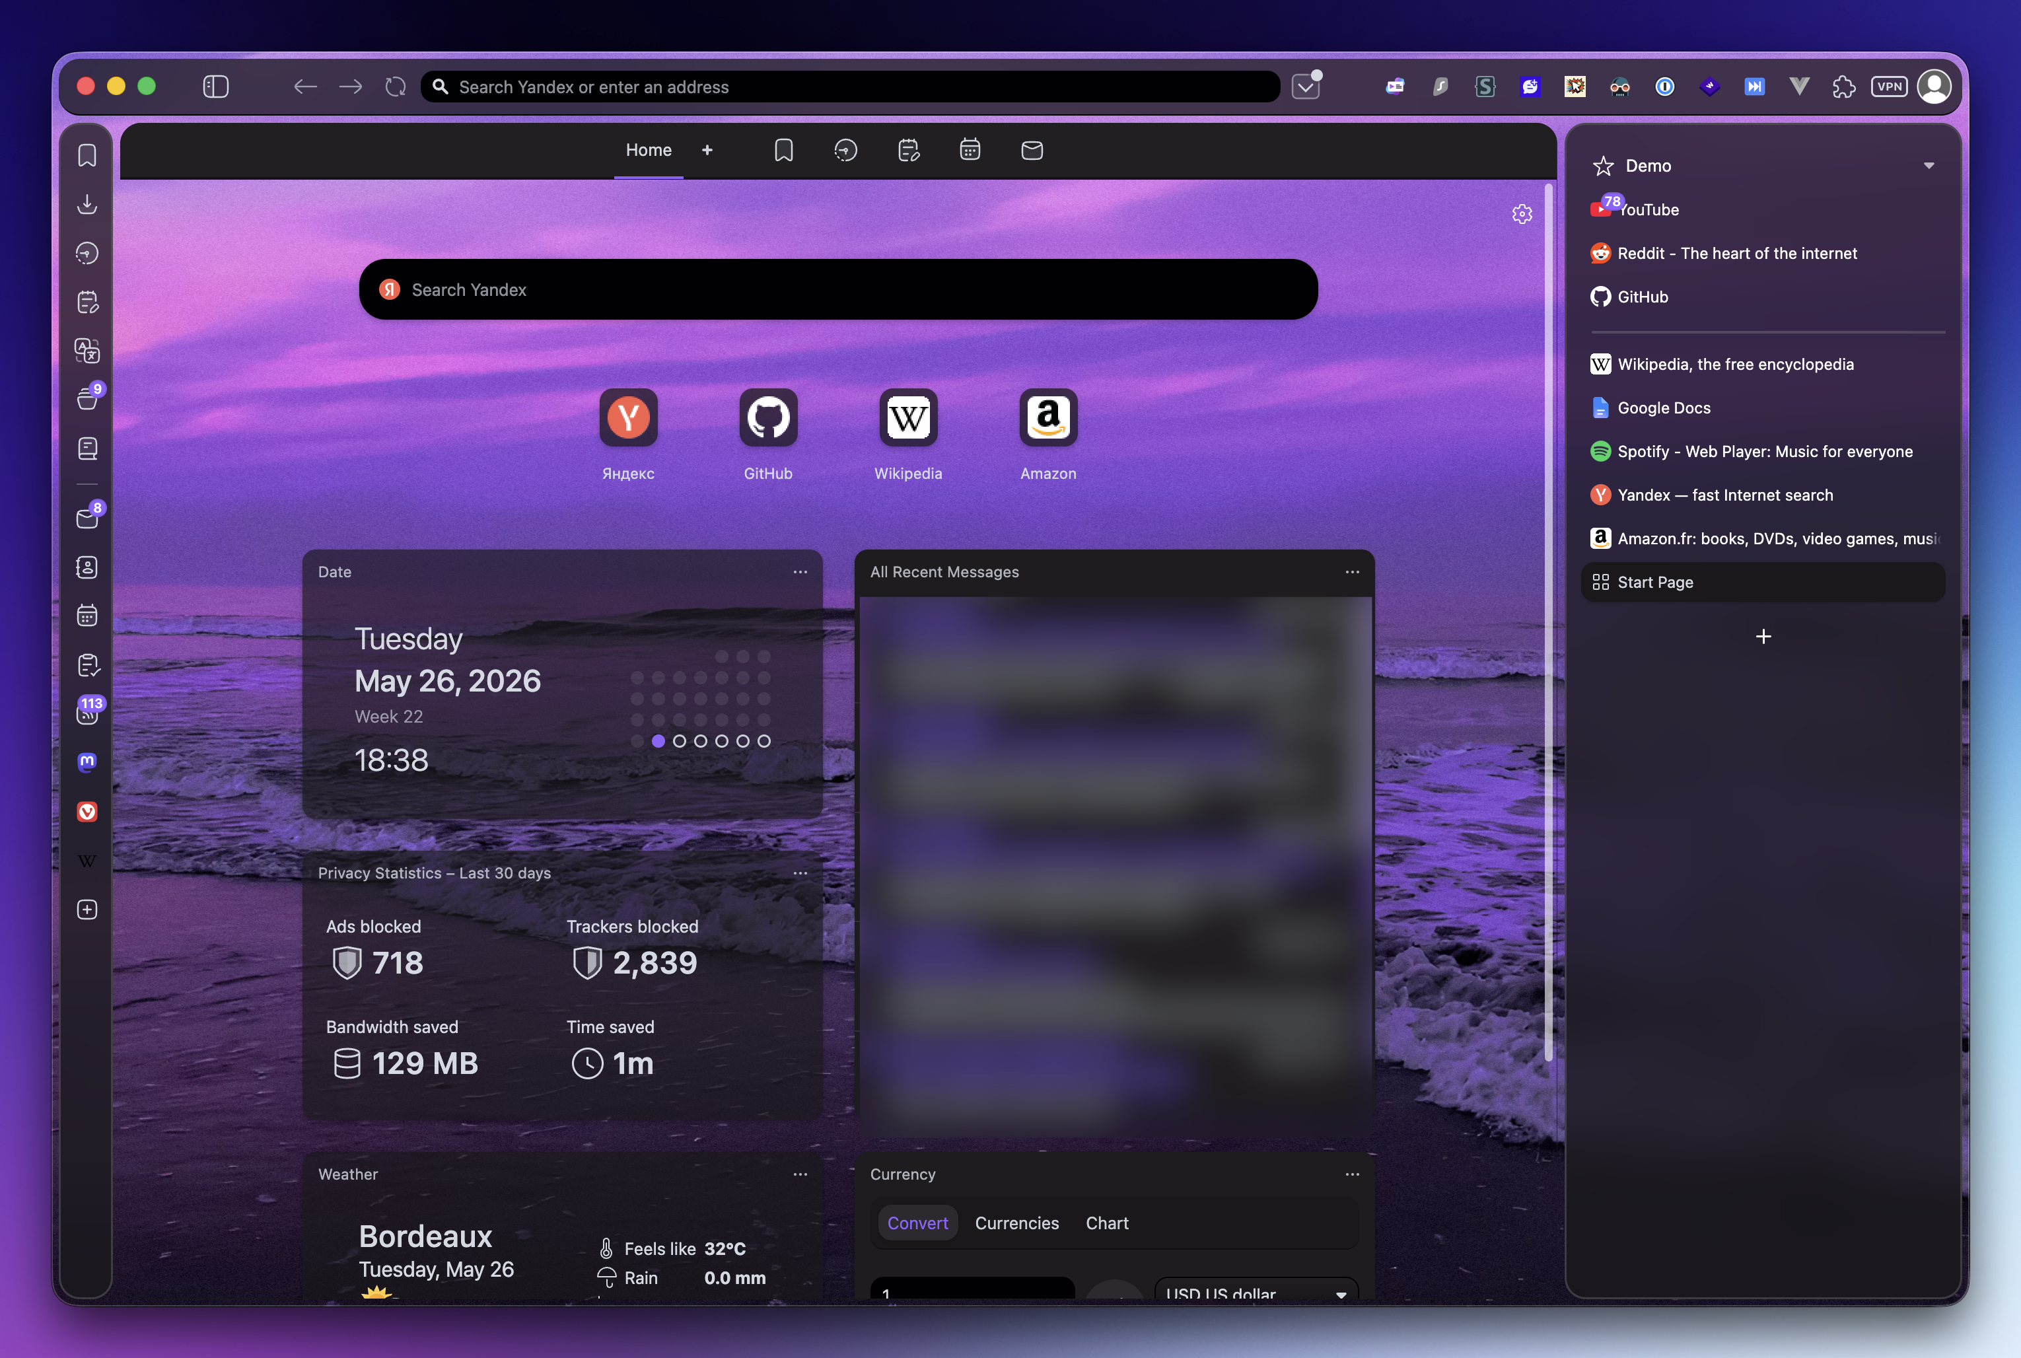Switch to the Amazon.fr tab
This screenshot has width=2021, height=1358.
(1763, 539)
